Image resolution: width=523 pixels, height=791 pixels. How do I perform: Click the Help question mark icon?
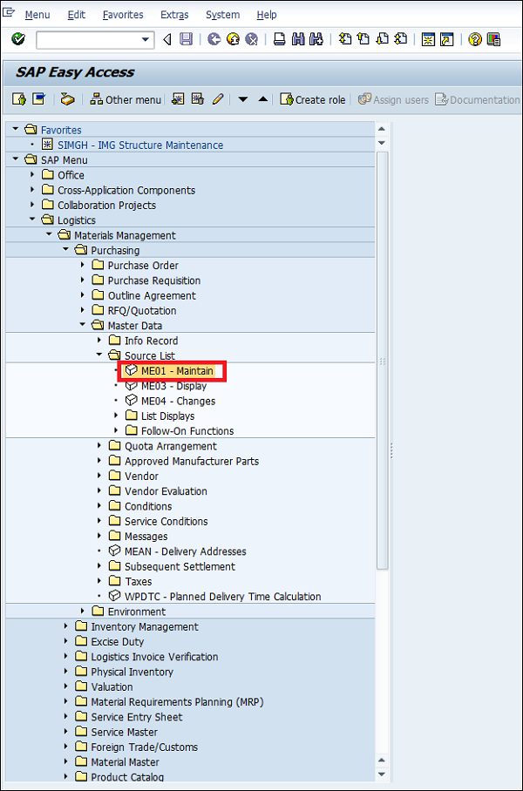(473, 39)
